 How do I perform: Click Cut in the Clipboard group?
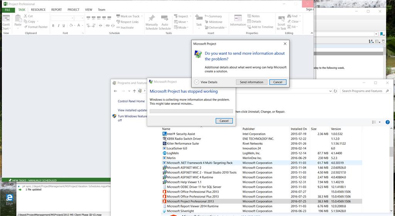(x=29, y=16)
